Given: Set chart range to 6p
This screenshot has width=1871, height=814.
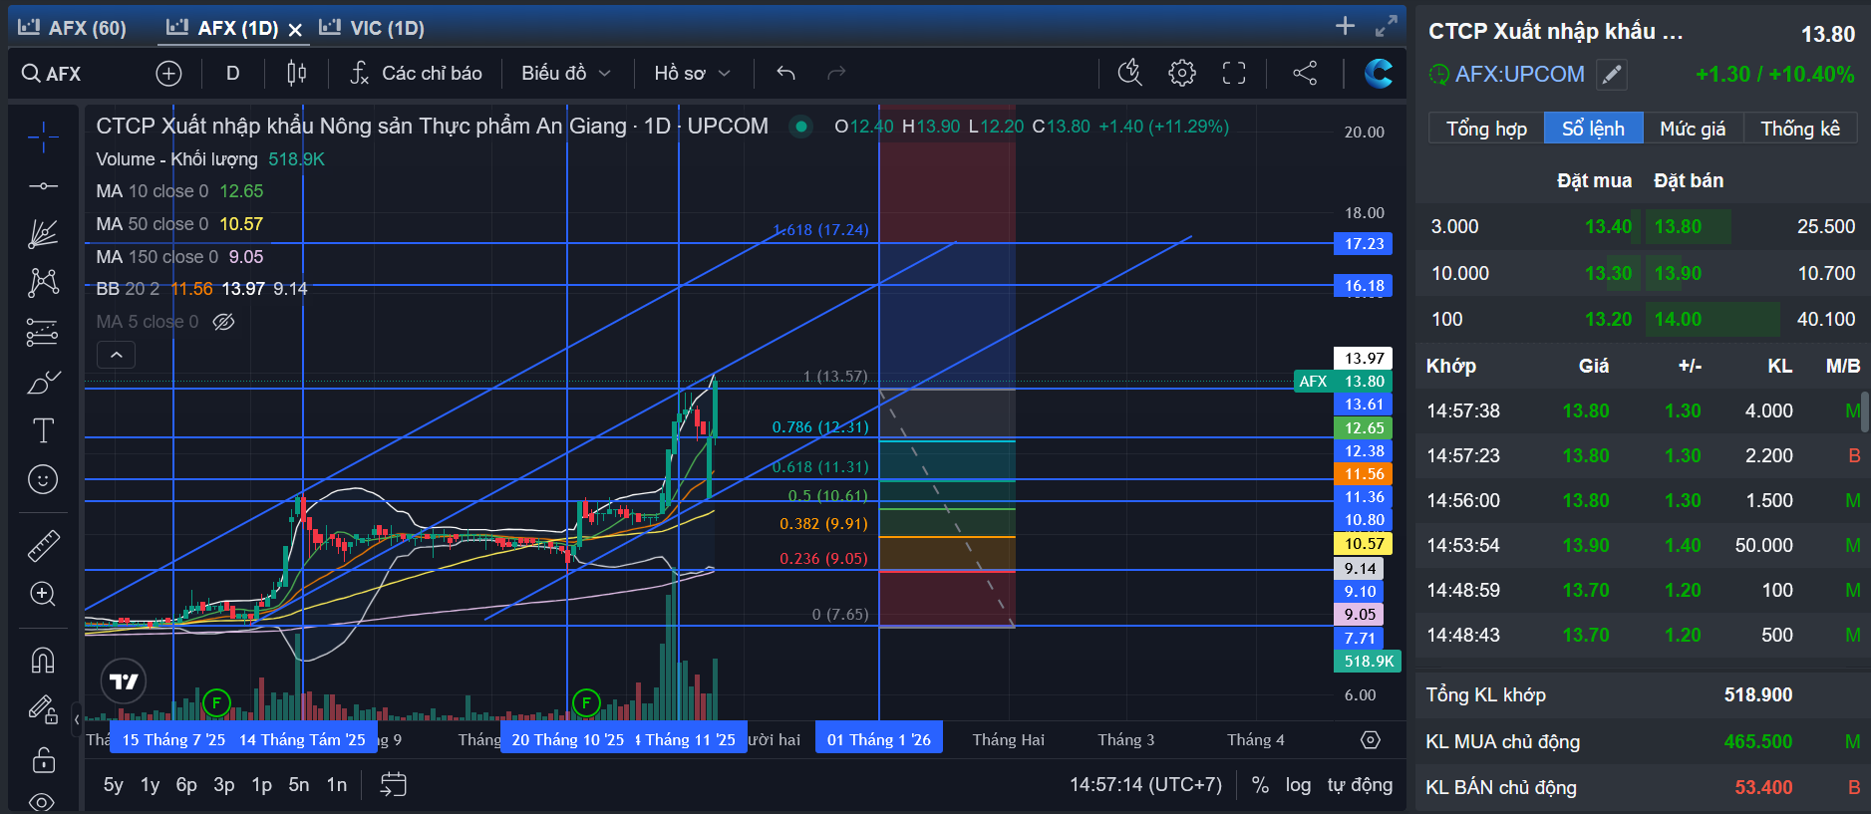Looking at the screenshot, I should 186,785.
